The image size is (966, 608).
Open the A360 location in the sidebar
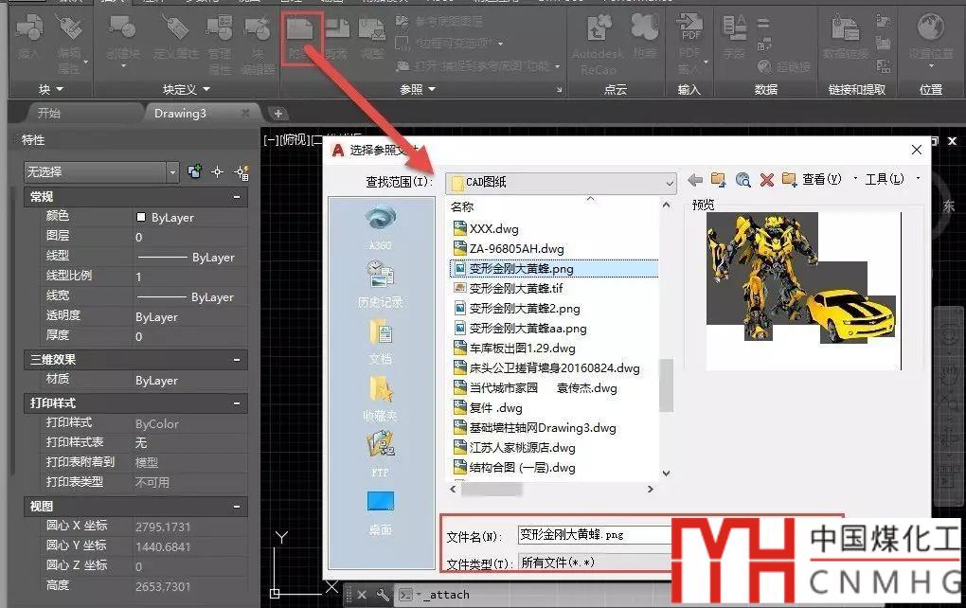[380, 226]
